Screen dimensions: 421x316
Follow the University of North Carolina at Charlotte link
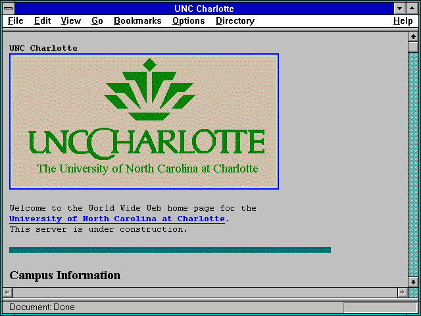(x=117, y=219)
